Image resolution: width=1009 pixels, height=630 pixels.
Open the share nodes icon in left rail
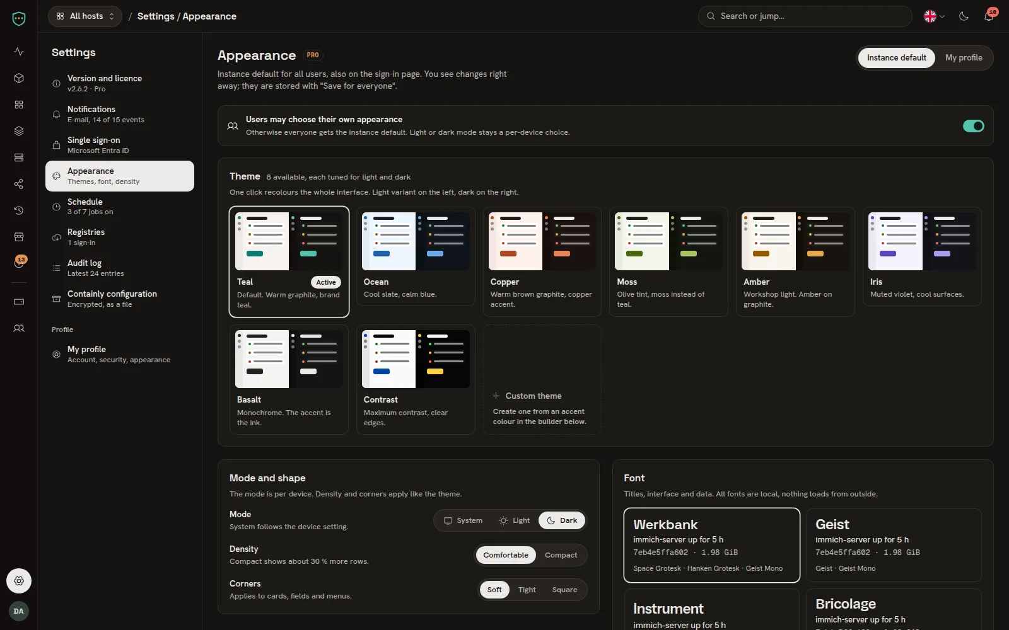[x=19, y=184]
